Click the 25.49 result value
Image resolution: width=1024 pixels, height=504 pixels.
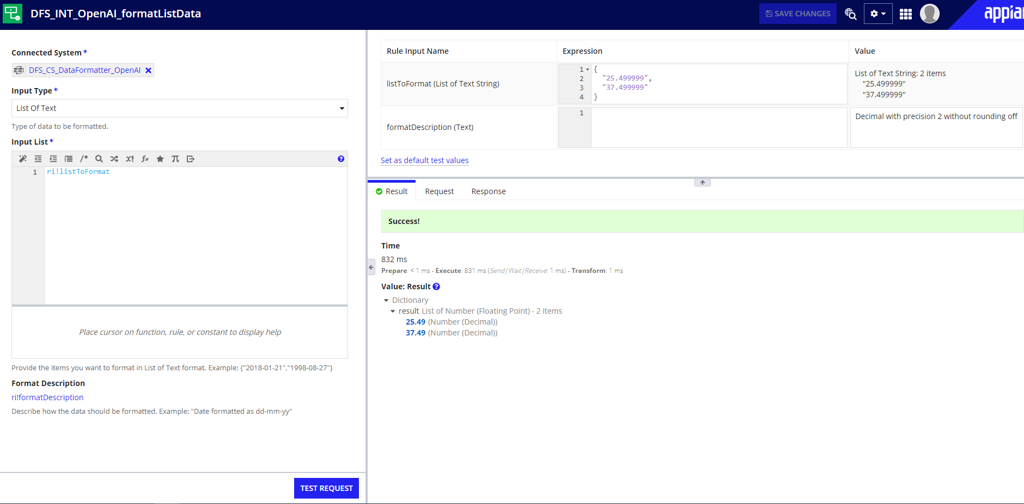point(416,322)
